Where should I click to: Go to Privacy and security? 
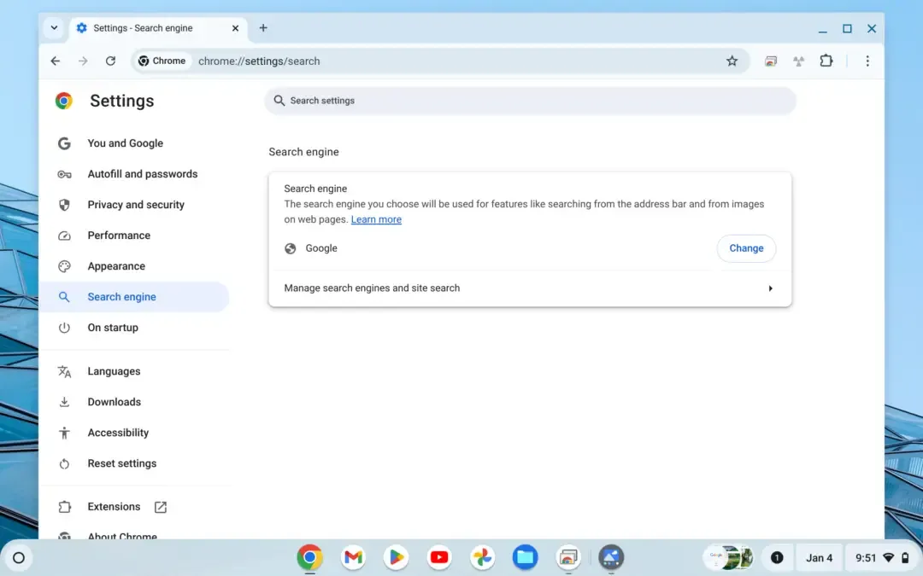134,205
